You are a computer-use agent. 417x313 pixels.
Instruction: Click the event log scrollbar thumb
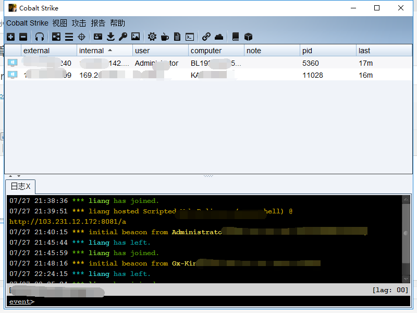point(406,233)
